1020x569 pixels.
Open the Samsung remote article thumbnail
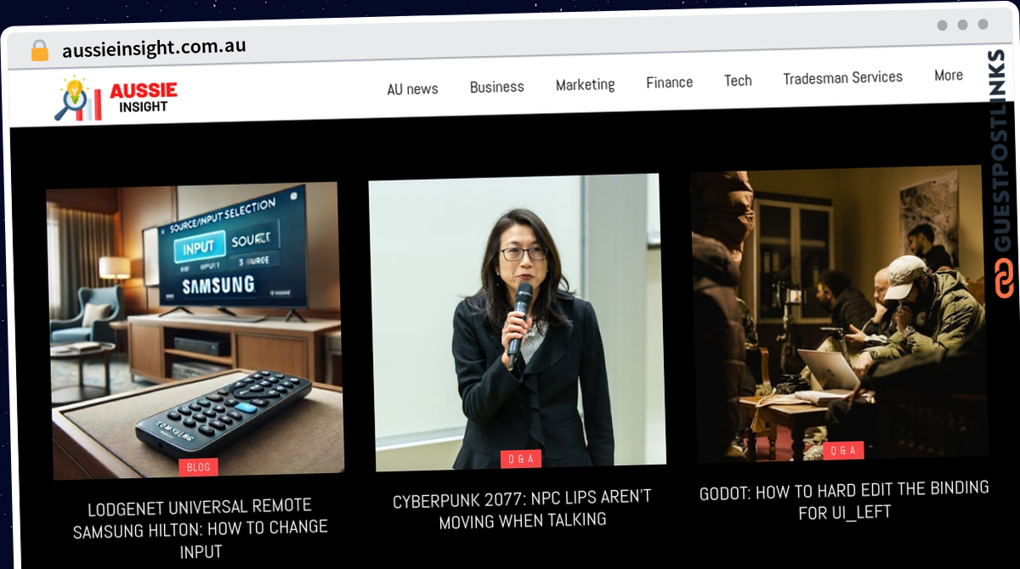tap(195, 330)
